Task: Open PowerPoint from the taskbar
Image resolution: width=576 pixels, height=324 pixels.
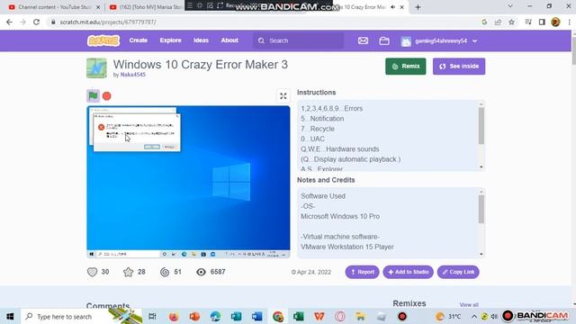Action: [194, 316]
